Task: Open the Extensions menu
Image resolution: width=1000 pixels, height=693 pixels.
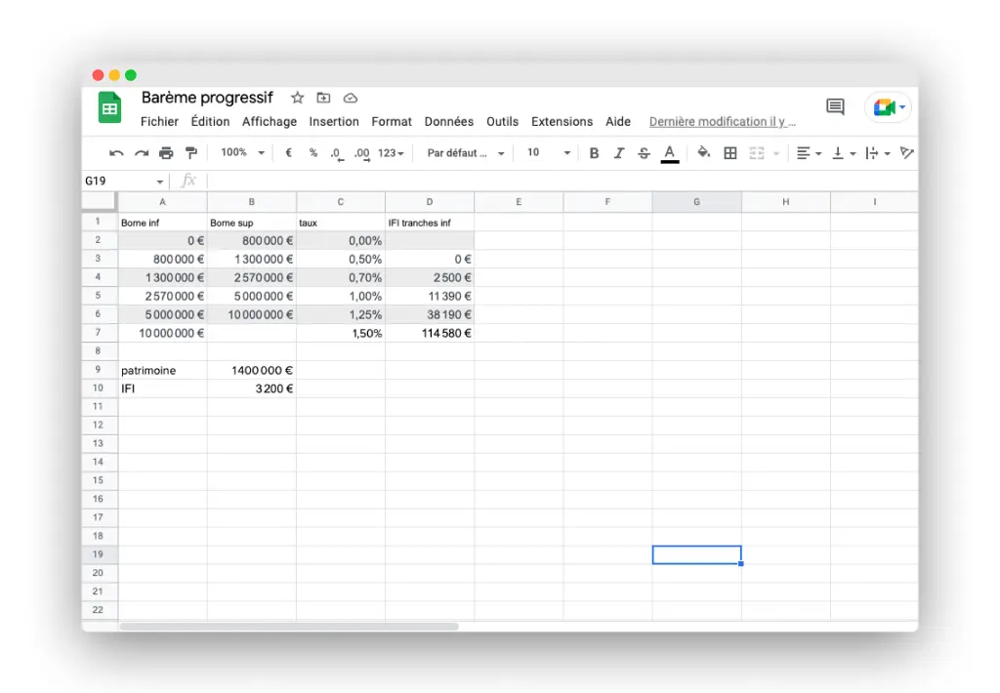Action: pyautogui.click(x=562, y=121)
